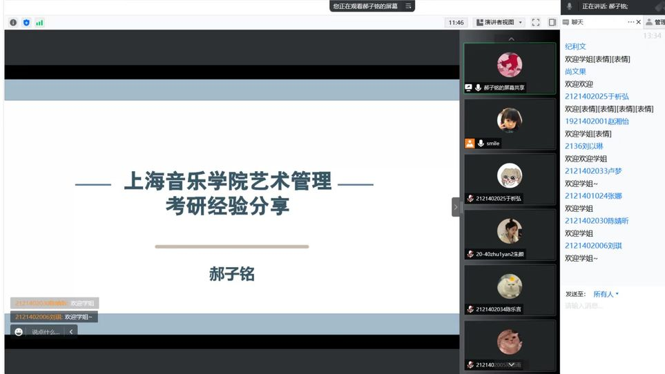665x374 pixels.
Task: Toggle the side panel layout icon
Action: [x=552, y=23]
